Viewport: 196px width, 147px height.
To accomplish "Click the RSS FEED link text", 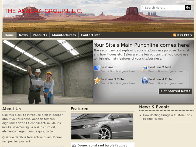I will (x=184, y=35).
